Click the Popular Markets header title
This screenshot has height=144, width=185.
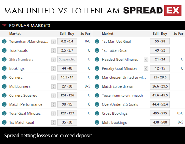click(30, 25)
